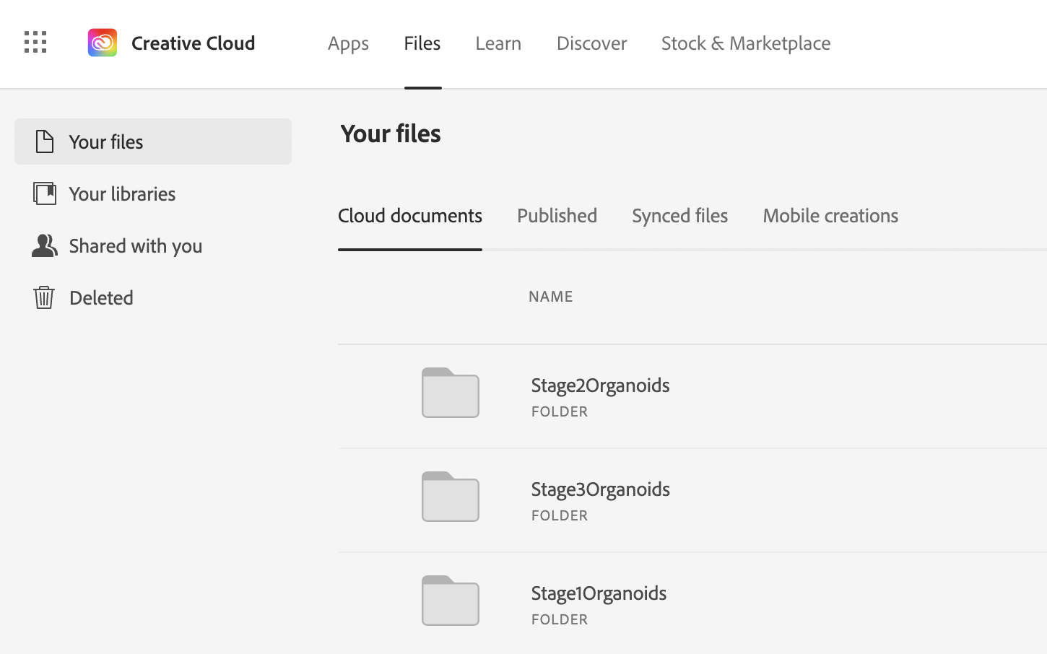Go to the Discover section

pyautogui.click(x=591, y=43)
